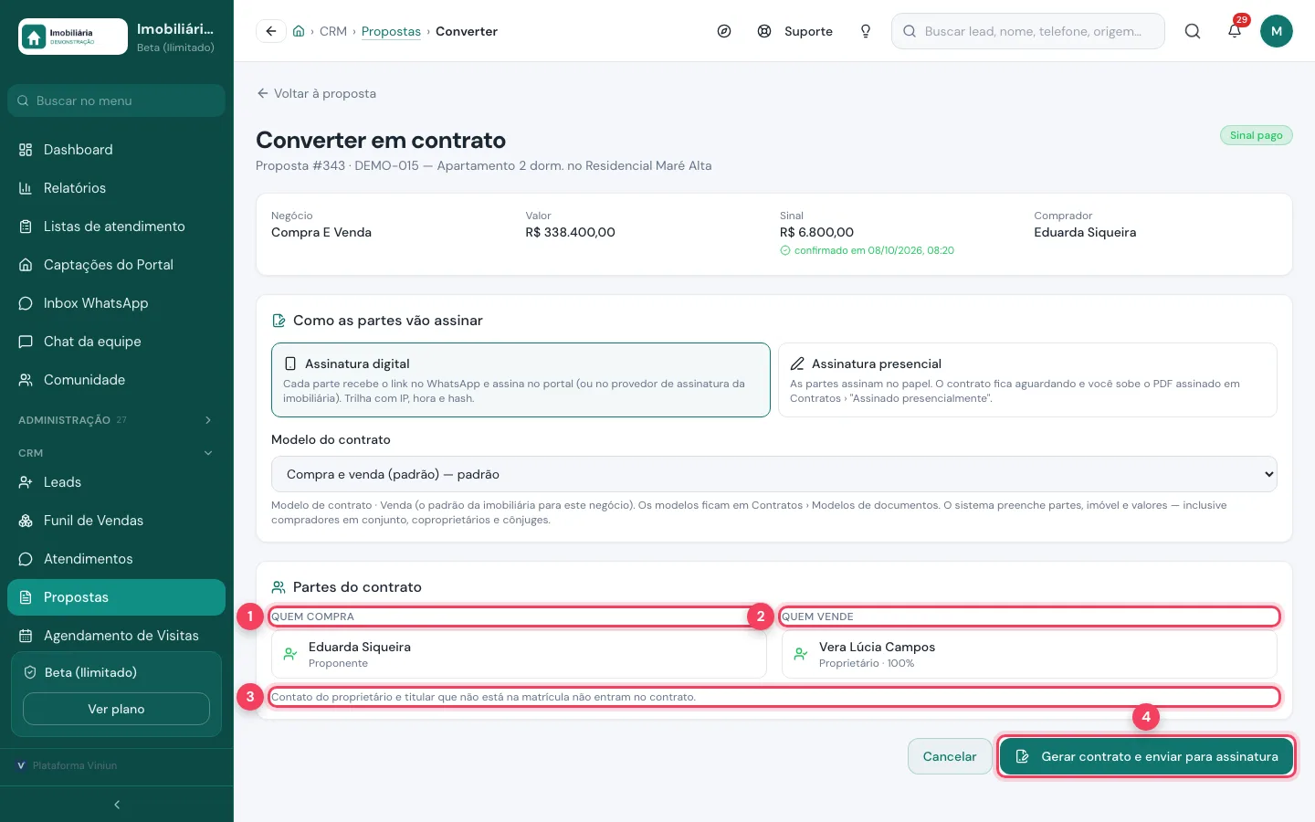Open Dashboard menu item
Screen dimensions: 1315x822
click(x=116, y=150)
